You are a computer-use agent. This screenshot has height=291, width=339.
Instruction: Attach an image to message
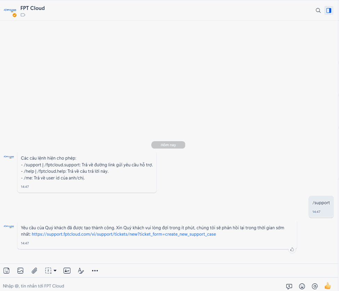pyautogui.click(x=20, y=270)
